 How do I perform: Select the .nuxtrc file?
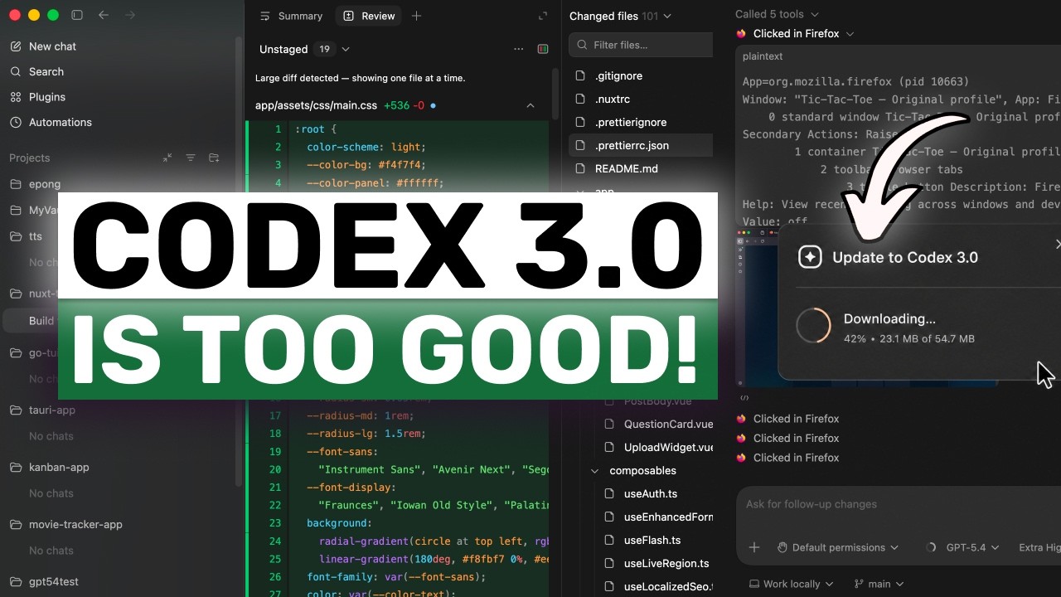pos(612,99)
